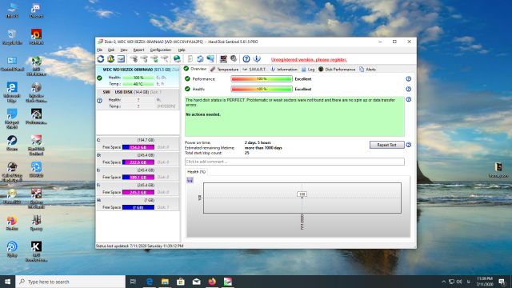Open Microsoft Store from taskbar
512x288 pixels.
point(181,282)
